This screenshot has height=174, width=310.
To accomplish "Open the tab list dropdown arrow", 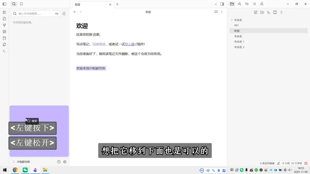I will click(x=216, y=4).
